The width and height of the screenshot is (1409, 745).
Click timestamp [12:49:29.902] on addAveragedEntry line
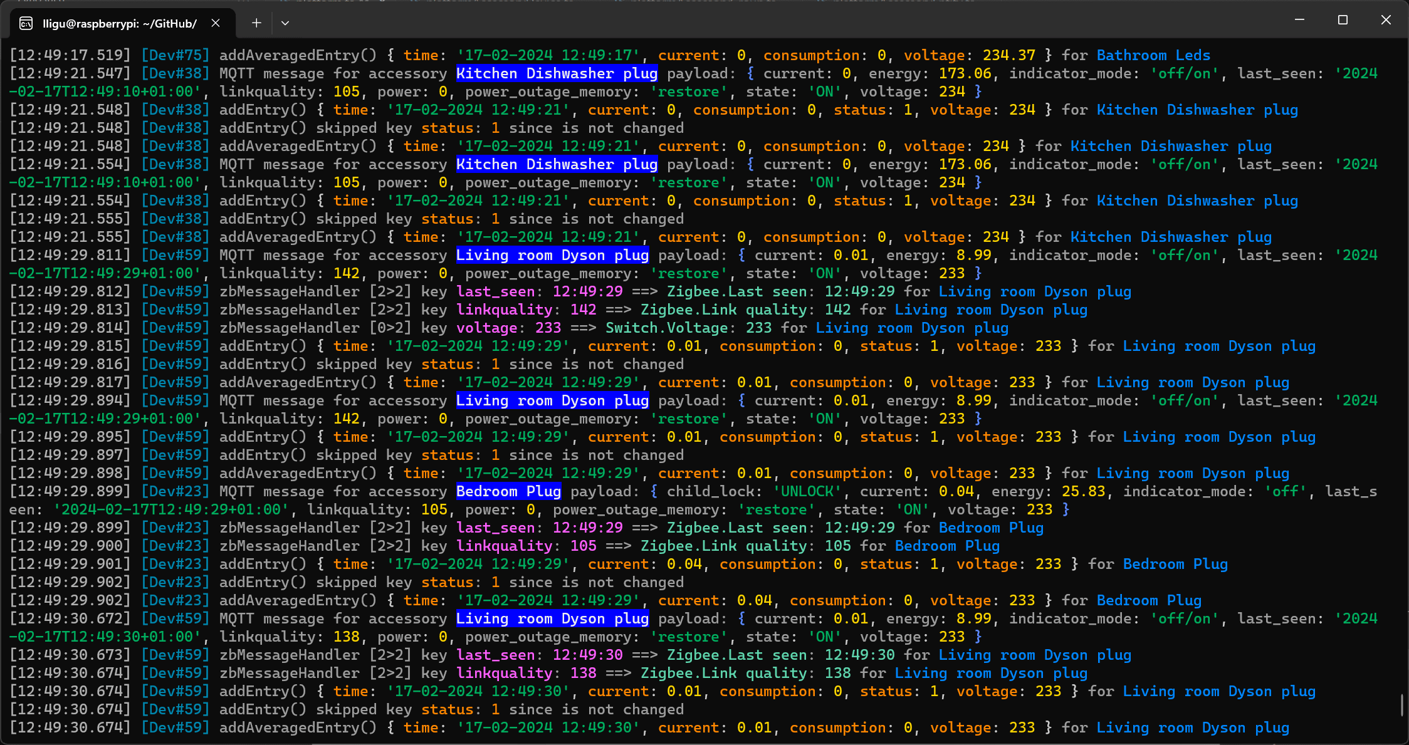click(70, 600)
